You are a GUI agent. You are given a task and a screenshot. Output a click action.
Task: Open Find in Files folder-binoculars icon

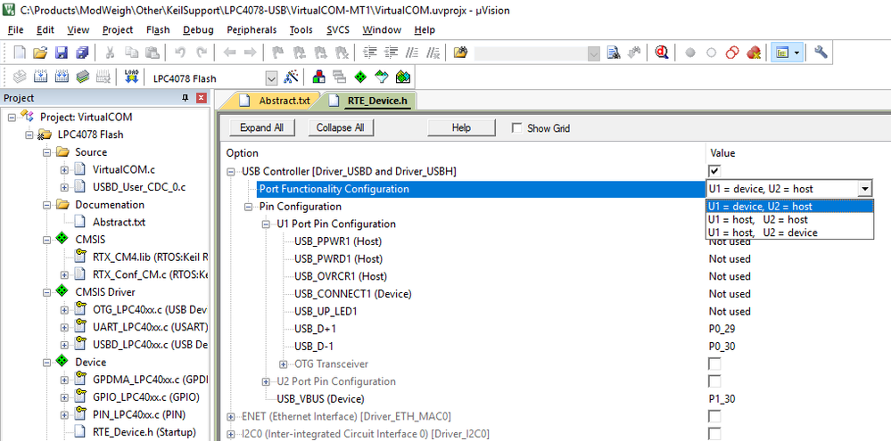pos(460,53)
